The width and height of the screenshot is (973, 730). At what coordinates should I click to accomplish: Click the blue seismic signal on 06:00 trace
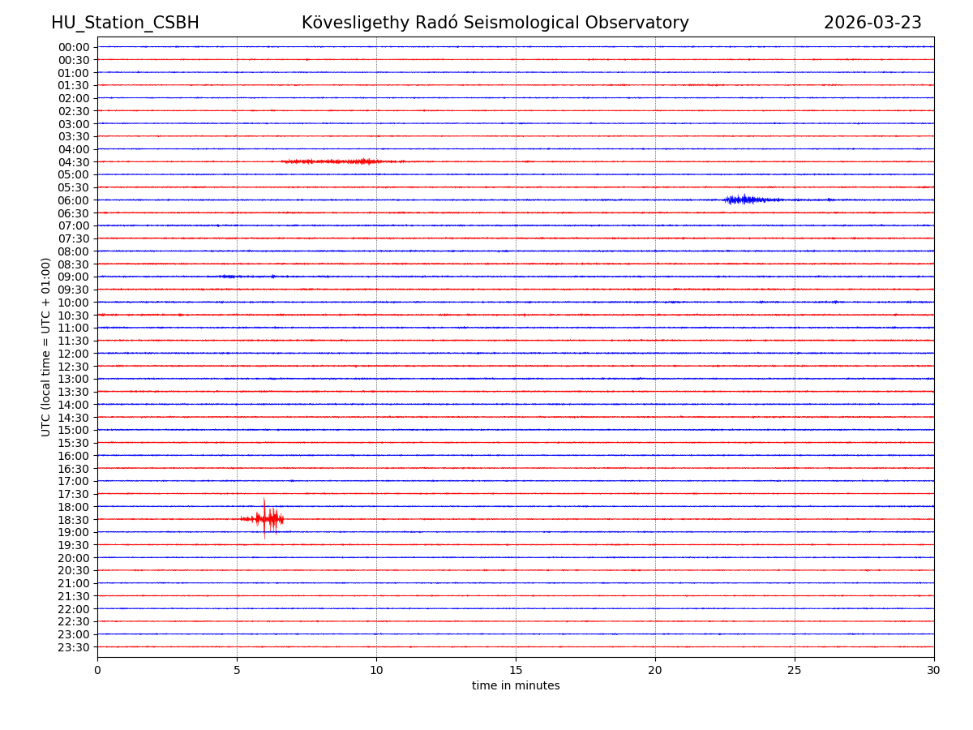pyautogui.click(x=748, y=200)
